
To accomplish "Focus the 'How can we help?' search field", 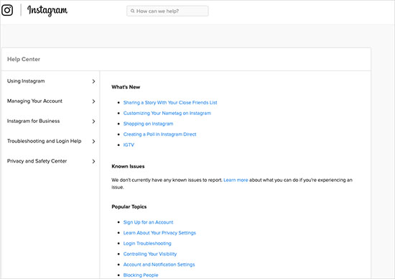I will click(x=167, y=11).
